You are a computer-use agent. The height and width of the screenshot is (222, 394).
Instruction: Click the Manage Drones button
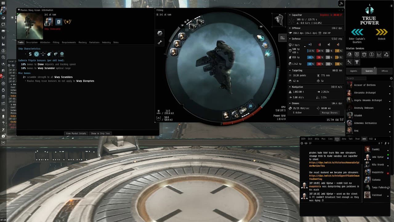[x=330, y=113]
